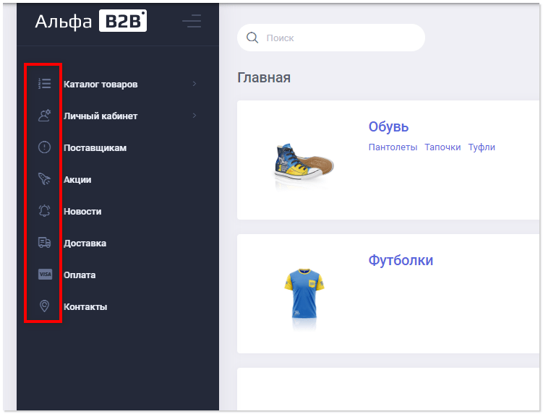
Task: Click the VISA card payment icon
Action: click(x=45, y=274)
